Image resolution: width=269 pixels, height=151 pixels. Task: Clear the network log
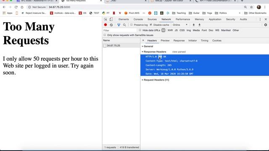111,25
